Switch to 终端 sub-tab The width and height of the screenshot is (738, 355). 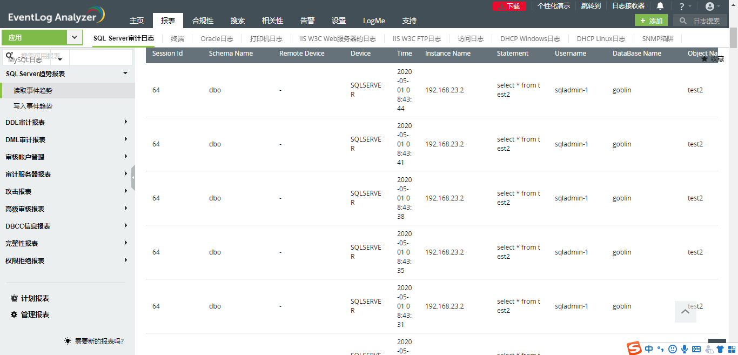pyautogui.click(x=177, y=39)
